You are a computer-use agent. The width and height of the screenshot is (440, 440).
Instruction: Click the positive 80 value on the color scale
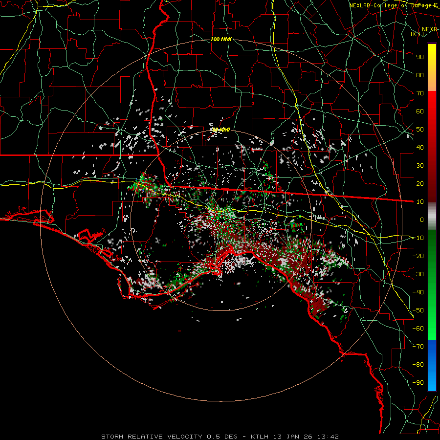(420, 75)
